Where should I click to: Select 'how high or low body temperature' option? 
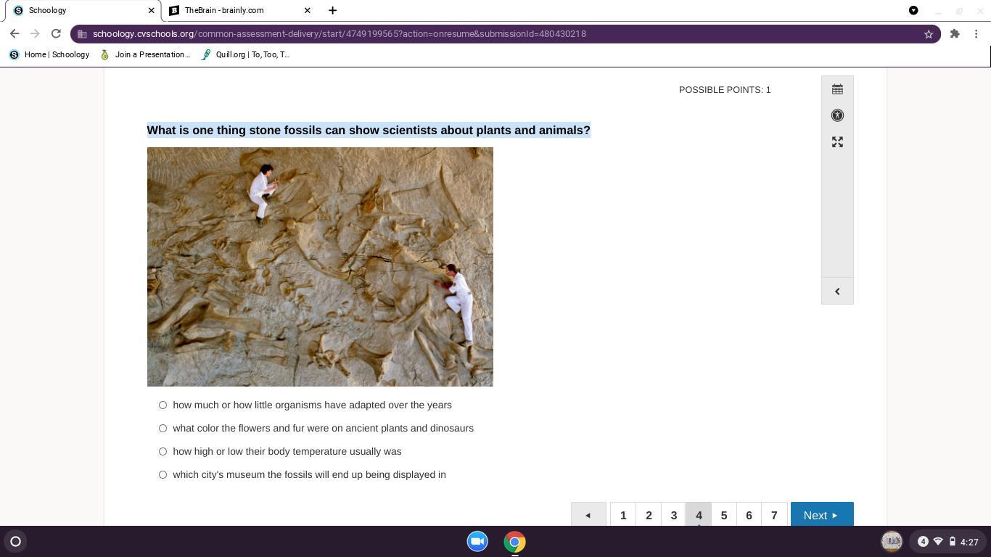click(163, 452)
